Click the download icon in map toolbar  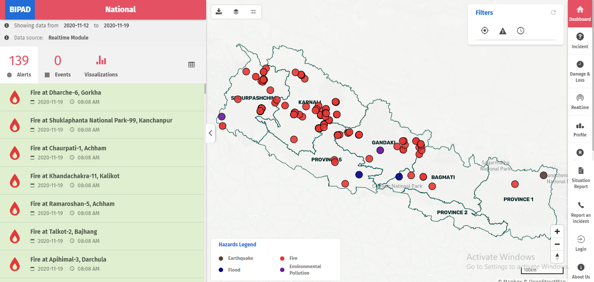[x=219, y=12]
